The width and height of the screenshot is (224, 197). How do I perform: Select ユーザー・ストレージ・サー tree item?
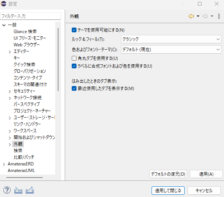click(34, 117)
